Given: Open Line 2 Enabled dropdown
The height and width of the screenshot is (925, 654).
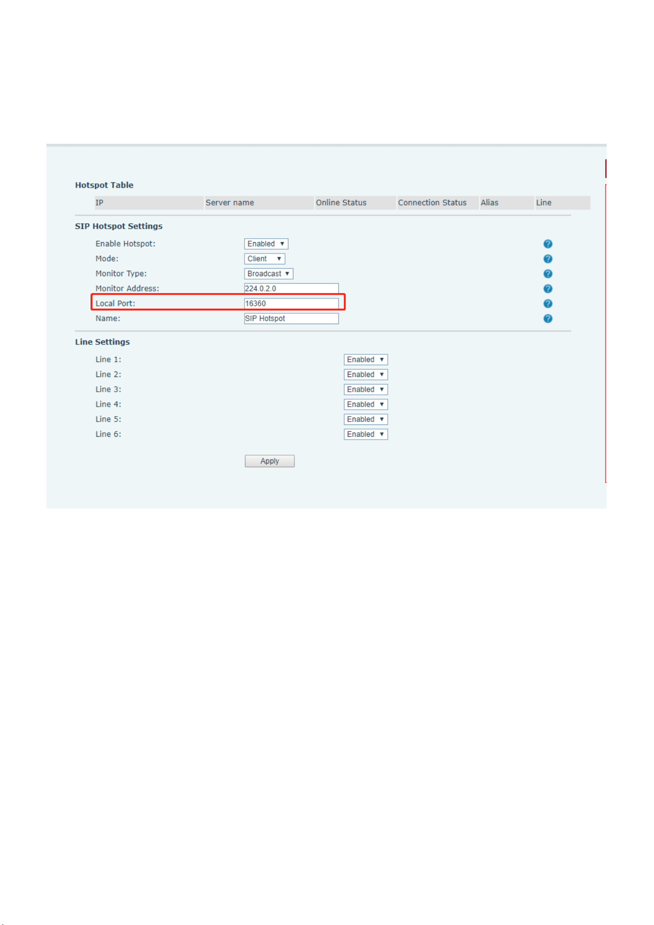Looking at the screenshot, I should tap(366, 375).
